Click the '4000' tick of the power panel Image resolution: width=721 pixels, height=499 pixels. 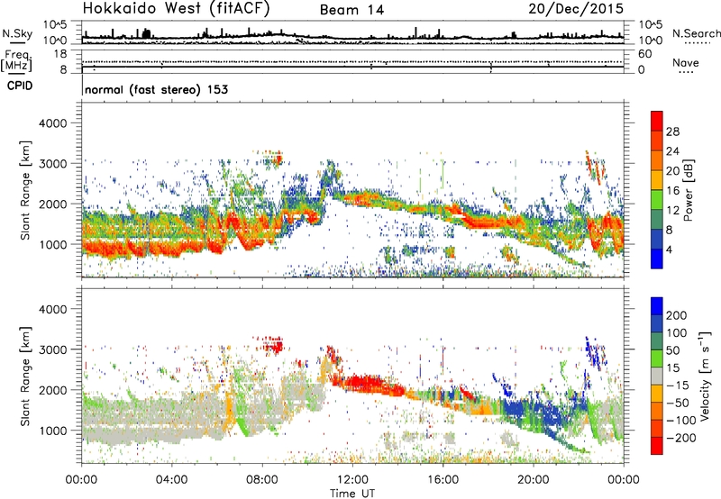click(x=52, y=123)
